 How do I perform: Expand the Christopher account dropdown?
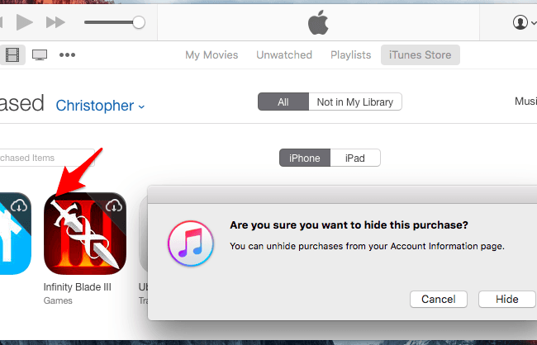100,106
